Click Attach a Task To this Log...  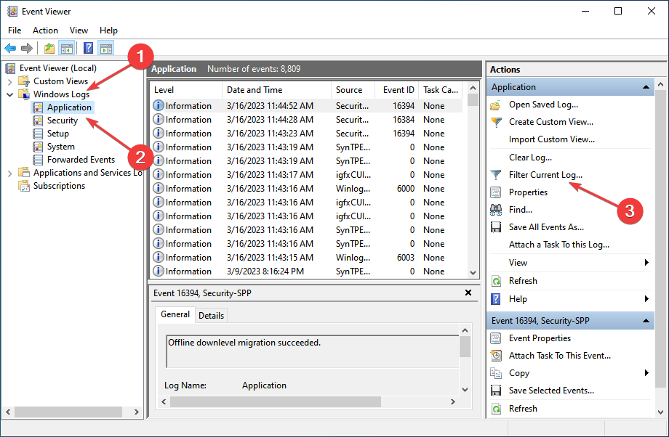pyautogui.click(x=559, y=245)
